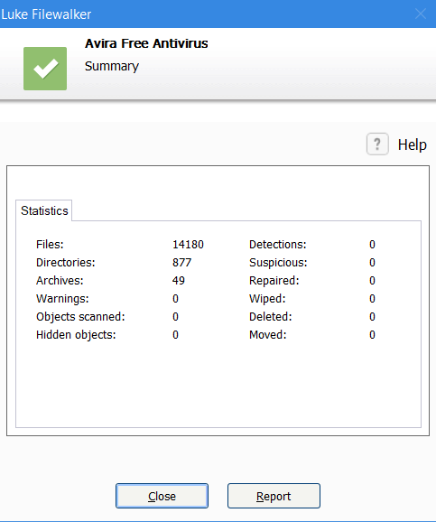Click the Wiped value 0
Viewport: 436px width, 522px height.
pos(372,299)
